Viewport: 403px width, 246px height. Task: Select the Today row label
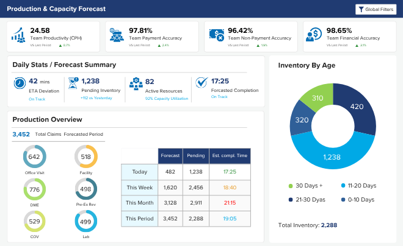[140, 172]
